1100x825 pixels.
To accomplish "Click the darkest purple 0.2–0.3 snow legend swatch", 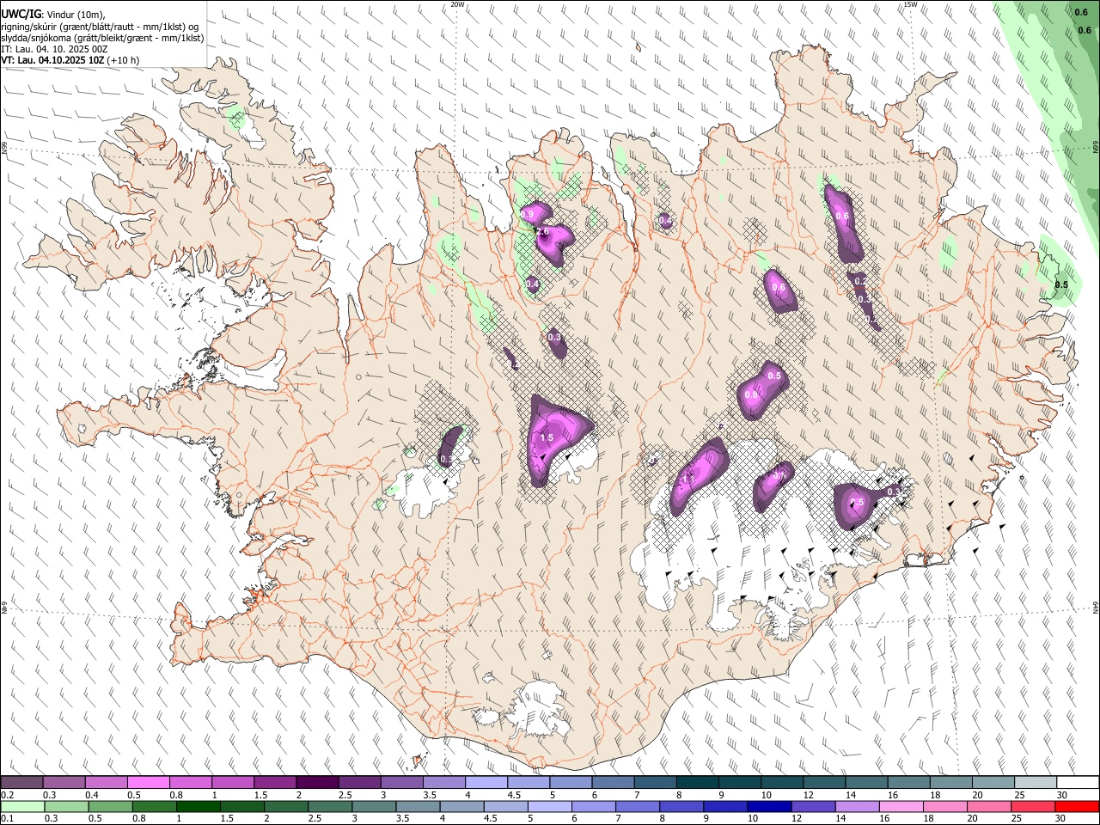I will pos(22,783).
